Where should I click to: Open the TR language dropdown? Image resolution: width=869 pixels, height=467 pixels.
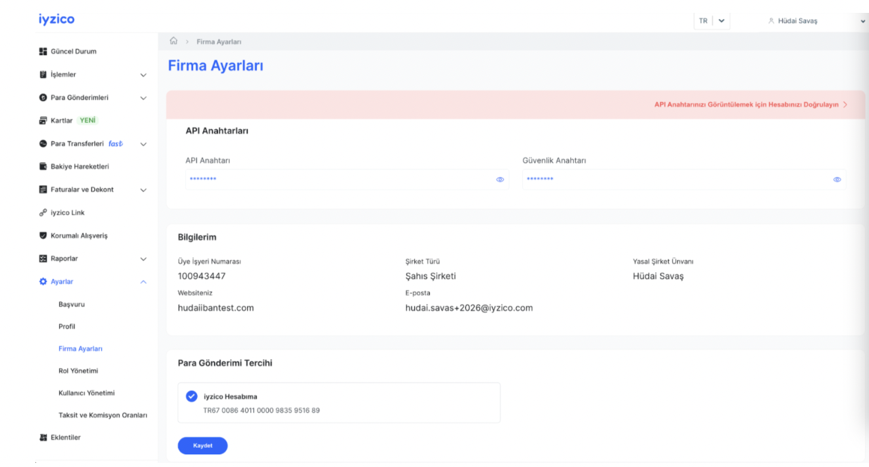(711, 20)
